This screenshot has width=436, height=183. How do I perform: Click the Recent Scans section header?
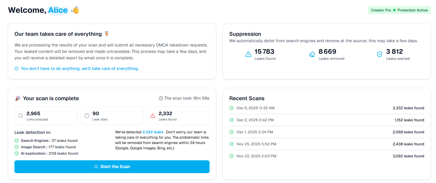point(247,98)
